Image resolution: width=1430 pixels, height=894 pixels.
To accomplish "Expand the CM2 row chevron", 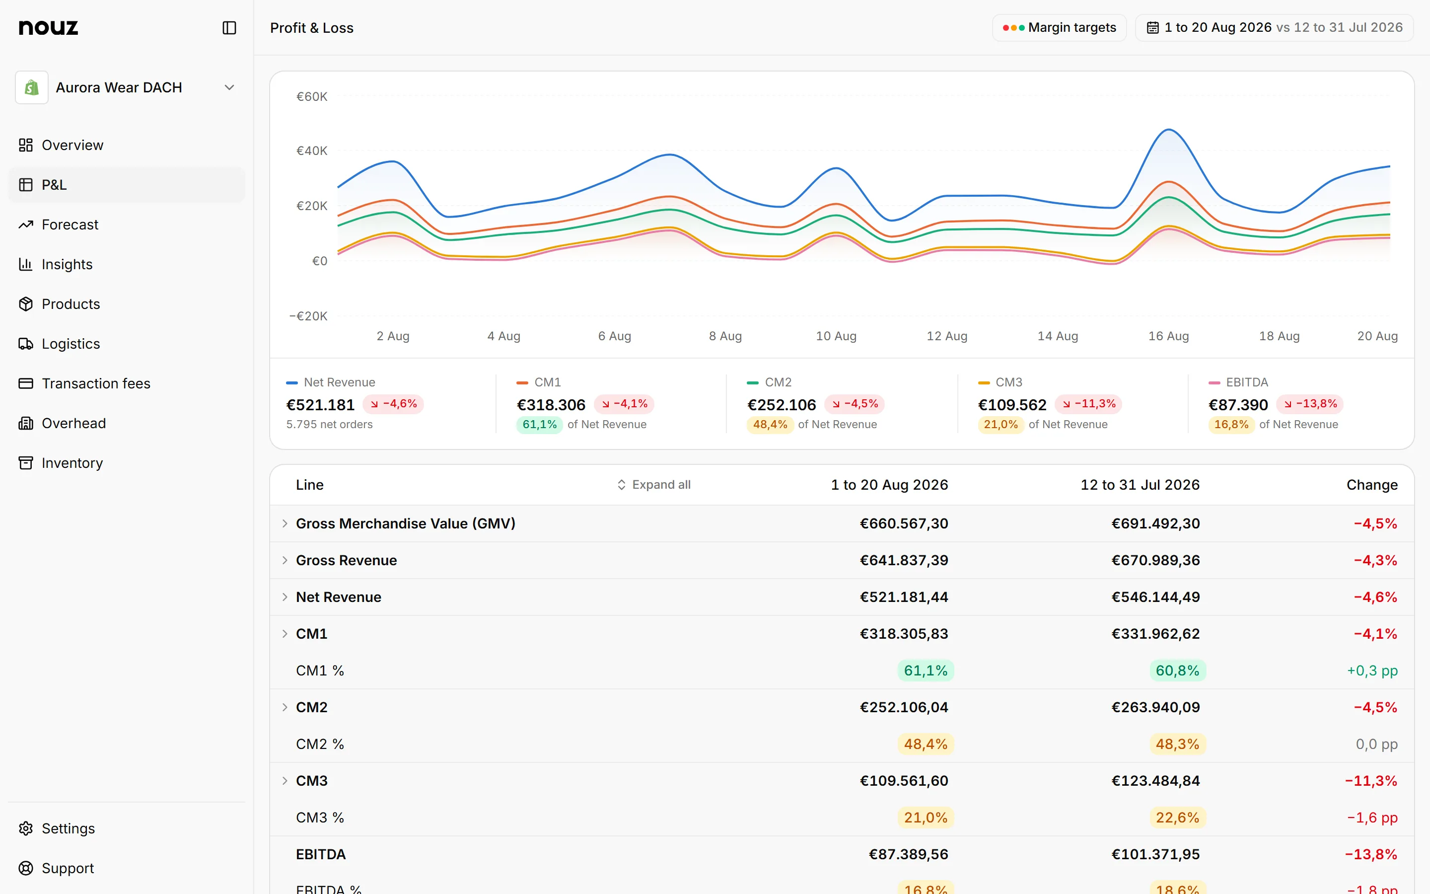I will (285, 707).
